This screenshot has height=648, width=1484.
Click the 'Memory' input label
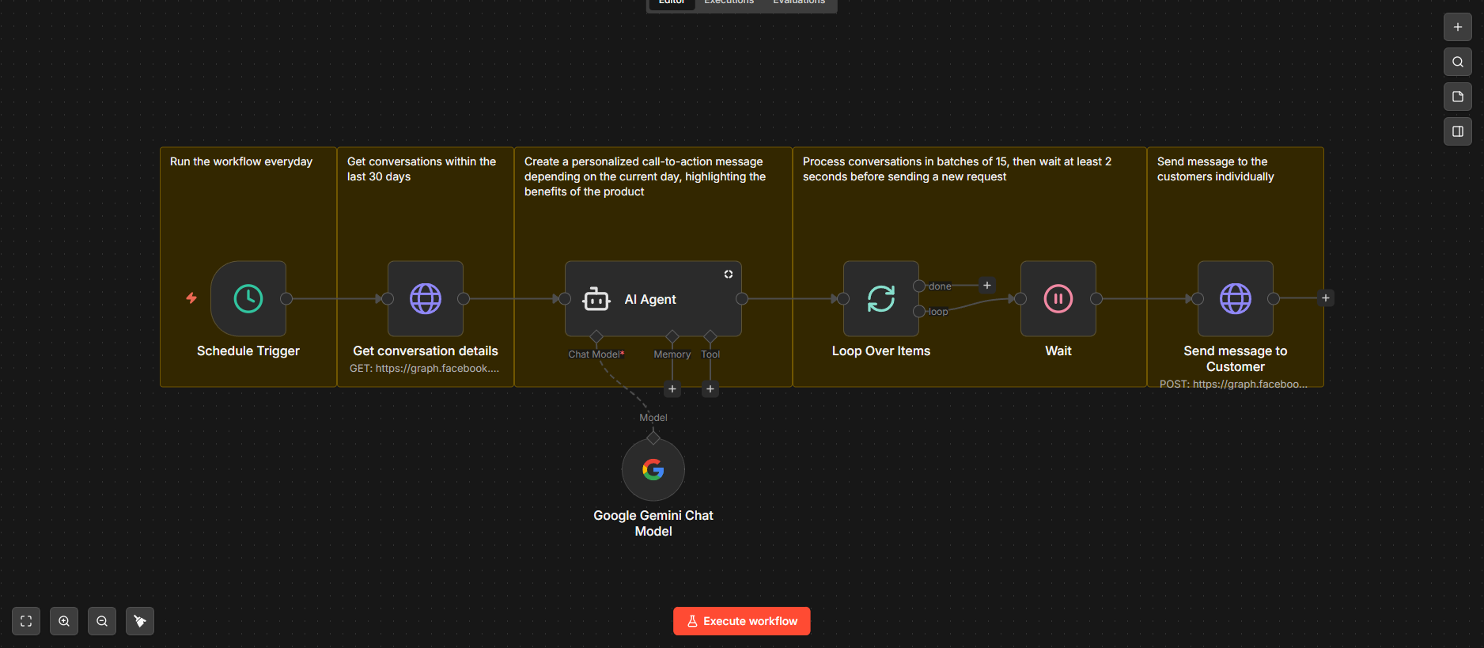[672, 354]
